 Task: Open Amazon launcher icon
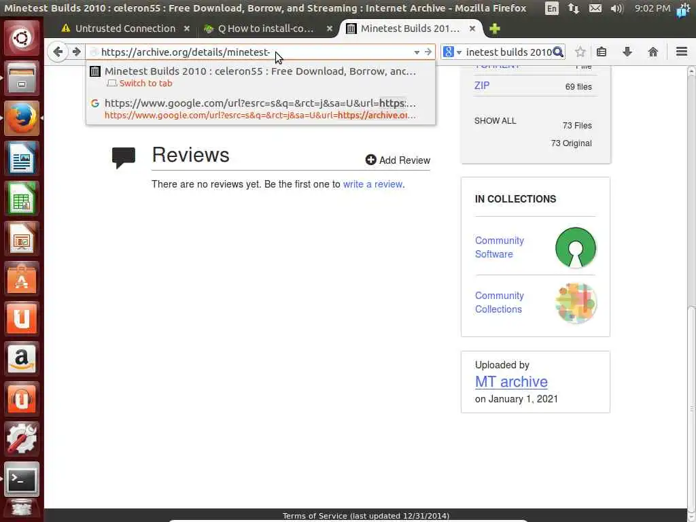point(21,358)
